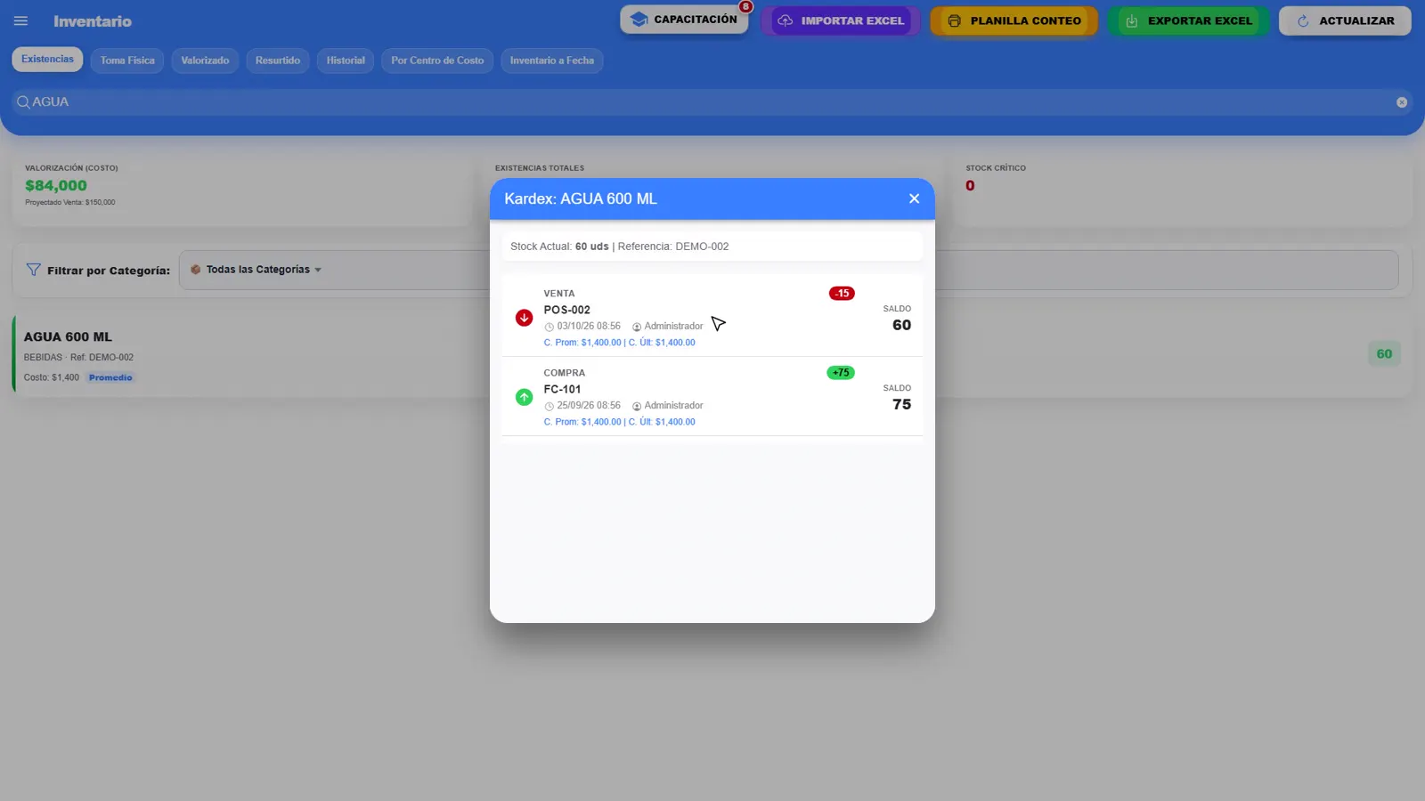Click Saldo value 60 in Kardex

[901, 325]
